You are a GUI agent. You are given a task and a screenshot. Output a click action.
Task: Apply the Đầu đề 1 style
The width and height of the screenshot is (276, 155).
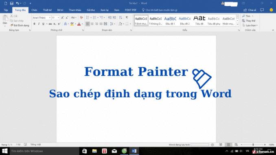click(170, 21)
